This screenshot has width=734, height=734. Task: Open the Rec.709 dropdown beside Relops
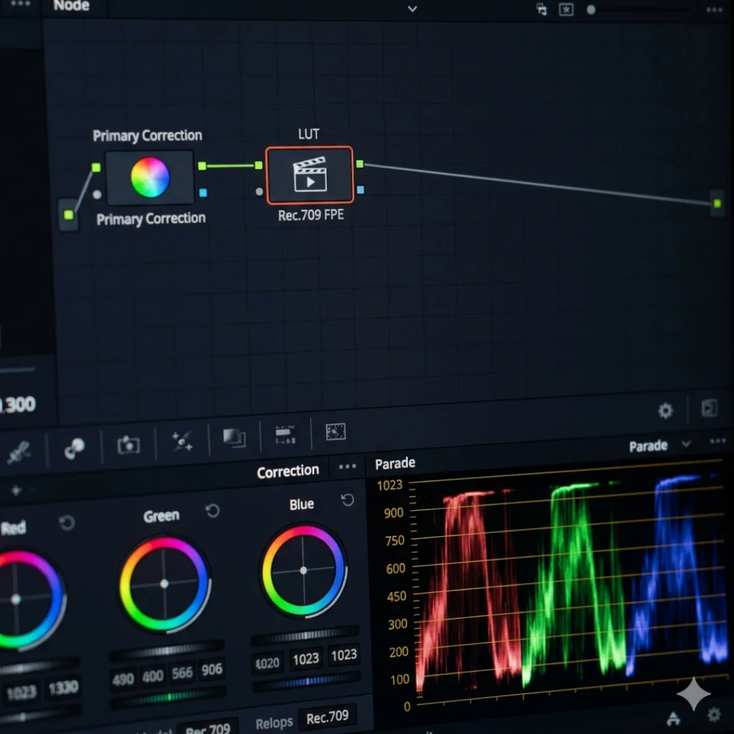point(327,717)
